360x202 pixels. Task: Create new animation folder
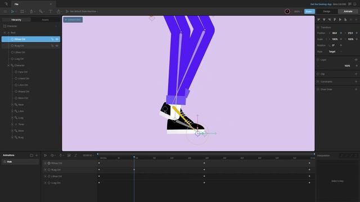[31, 155]
